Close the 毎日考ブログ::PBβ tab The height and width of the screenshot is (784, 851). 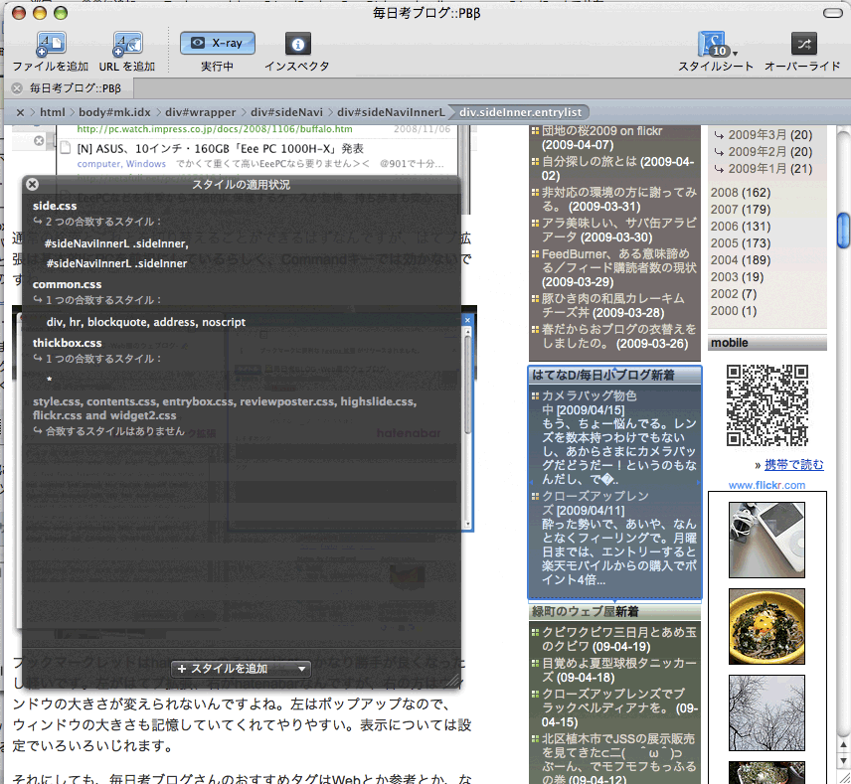[x=17, y=88]
